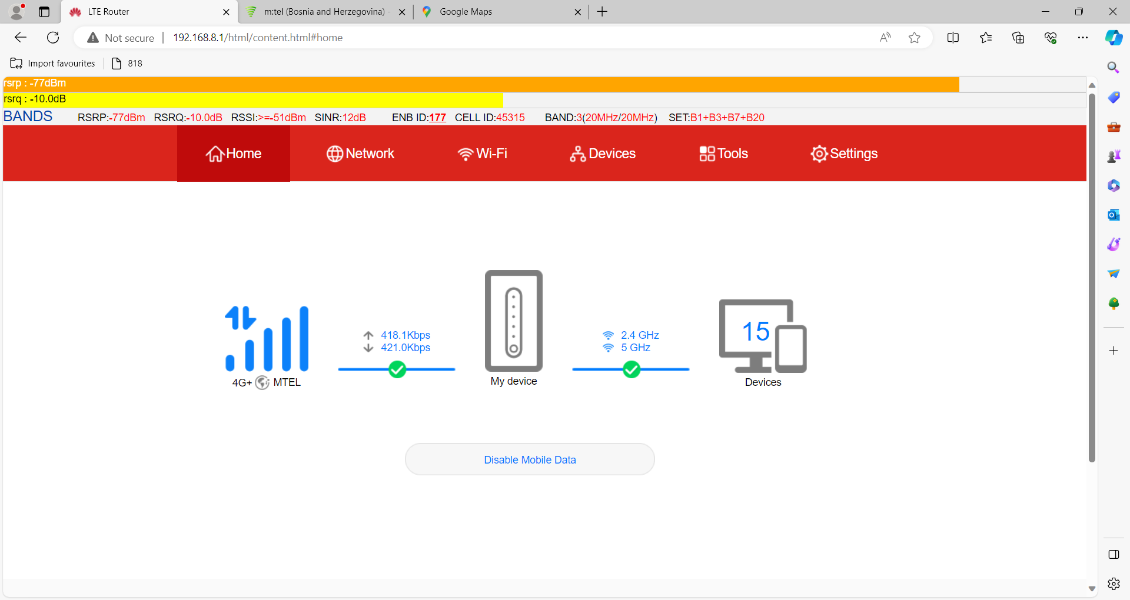Click the roaming globe icon beside MTEL

click(x=262, y=382)
